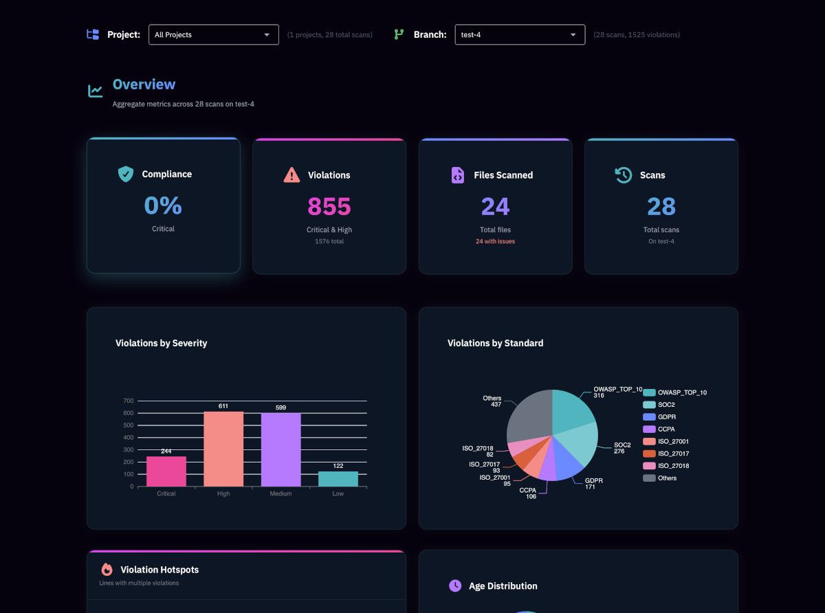
Task: Click the Compliance shield checkmark icon
Action: (125, 174)
